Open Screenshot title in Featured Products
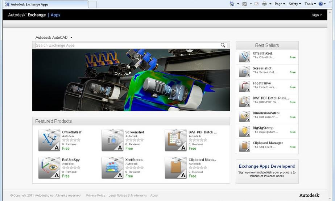This screenshot has height=201, width=335. click(x=135, y=132)
